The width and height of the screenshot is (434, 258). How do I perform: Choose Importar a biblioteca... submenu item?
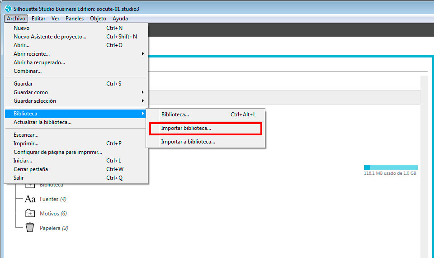[206, 142]
